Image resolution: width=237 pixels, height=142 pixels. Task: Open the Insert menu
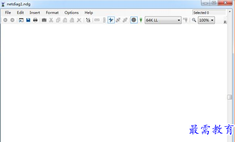(x=35, y=13)
